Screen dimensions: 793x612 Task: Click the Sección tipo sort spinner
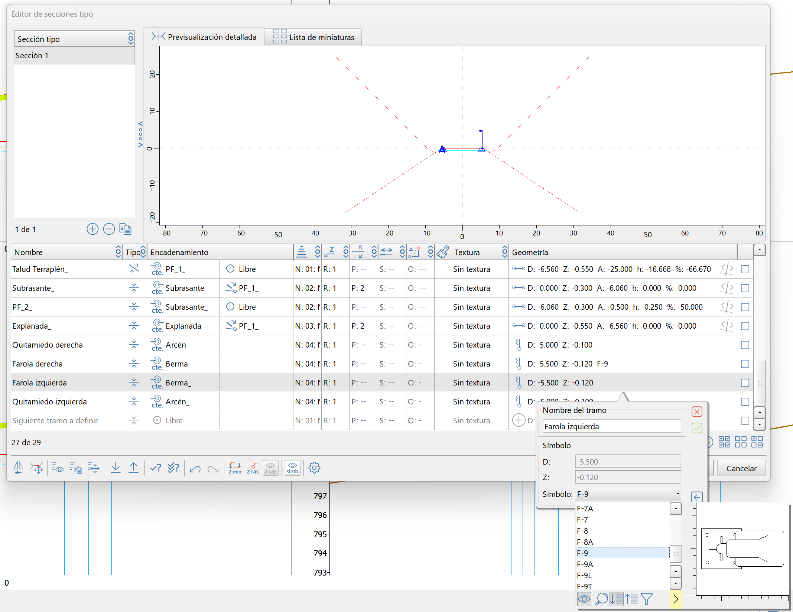pyautogui.click(x=131, y=39)
